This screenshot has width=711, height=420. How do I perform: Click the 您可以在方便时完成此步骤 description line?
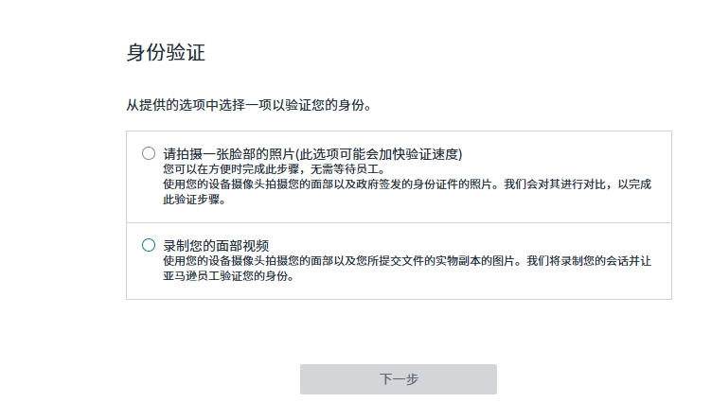(231, 169)
